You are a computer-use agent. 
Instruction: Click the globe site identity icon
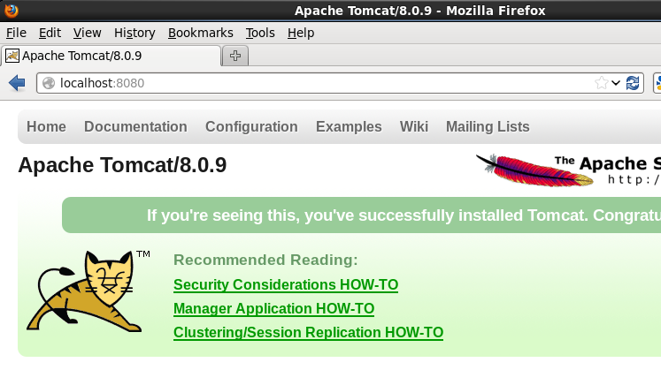point(49,83)
